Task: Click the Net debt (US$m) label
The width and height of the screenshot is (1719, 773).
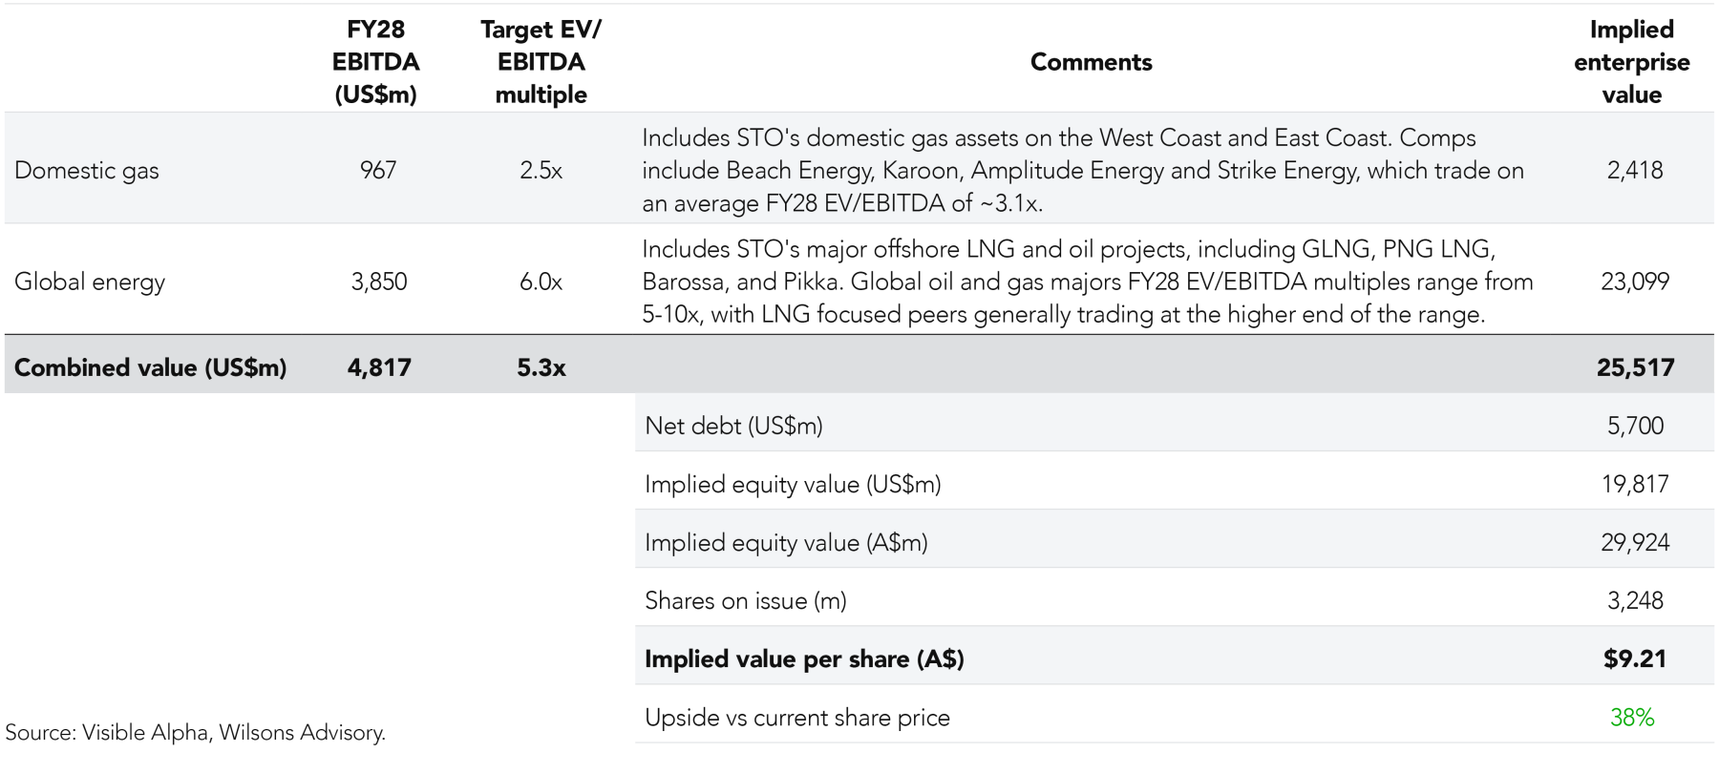Action: pyautogui.click(x=733, y=426)
